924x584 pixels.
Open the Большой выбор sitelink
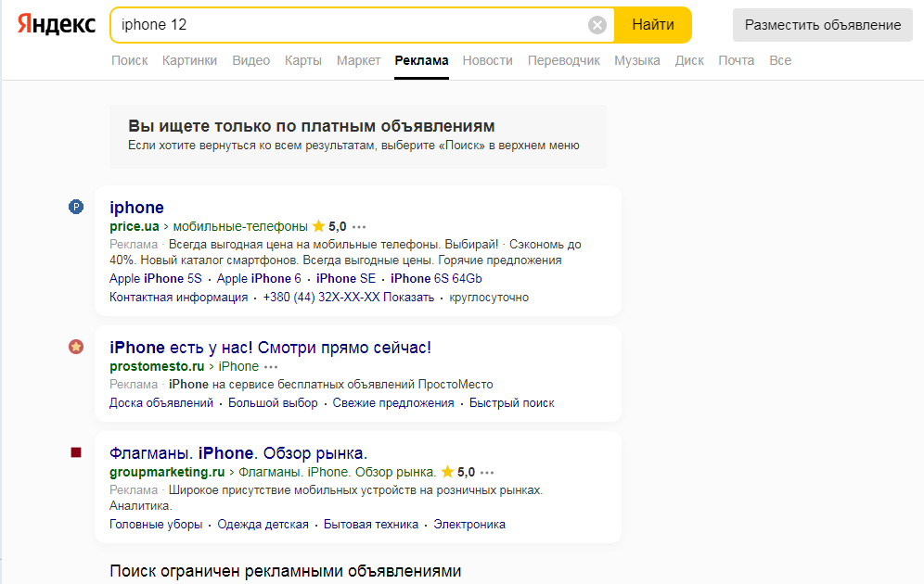(x=273, y=403)
